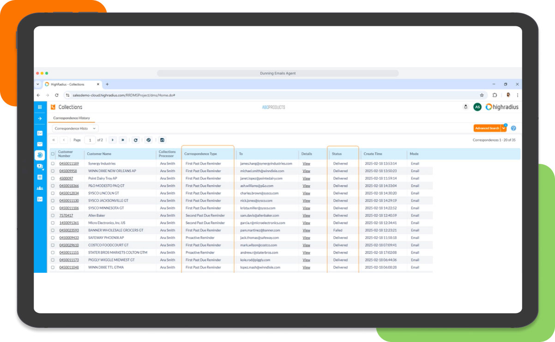Expand the Correspondence Histo dropdown
The image size is (555, 342).
(x=75, y=128)
